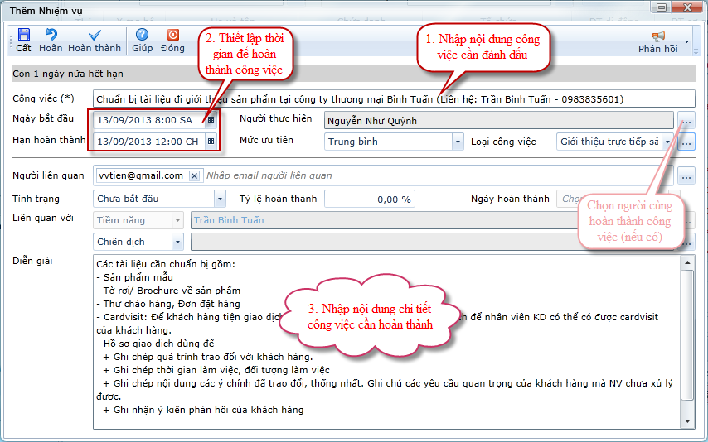708x442 pixels.
Task: Click the Hoãn undo icon
Action: tap(51, 35)
